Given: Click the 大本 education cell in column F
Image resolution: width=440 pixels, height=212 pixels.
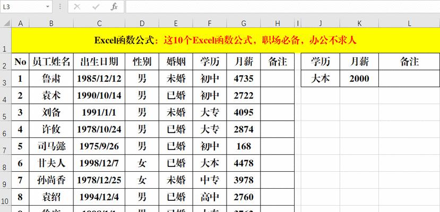Looking at the screenshot, I should pyautogui.click(x=210, y=163).
